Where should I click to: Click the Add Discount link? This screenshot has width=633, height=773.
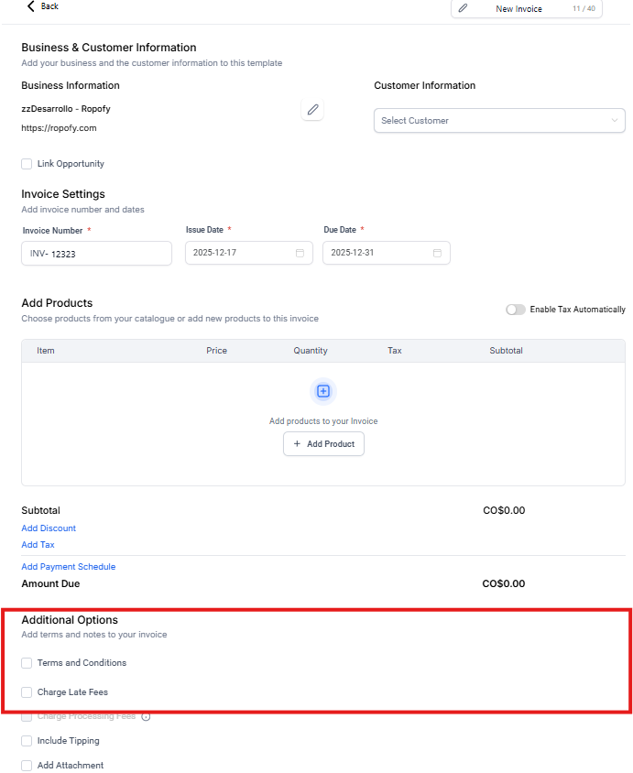click(49, 528)
